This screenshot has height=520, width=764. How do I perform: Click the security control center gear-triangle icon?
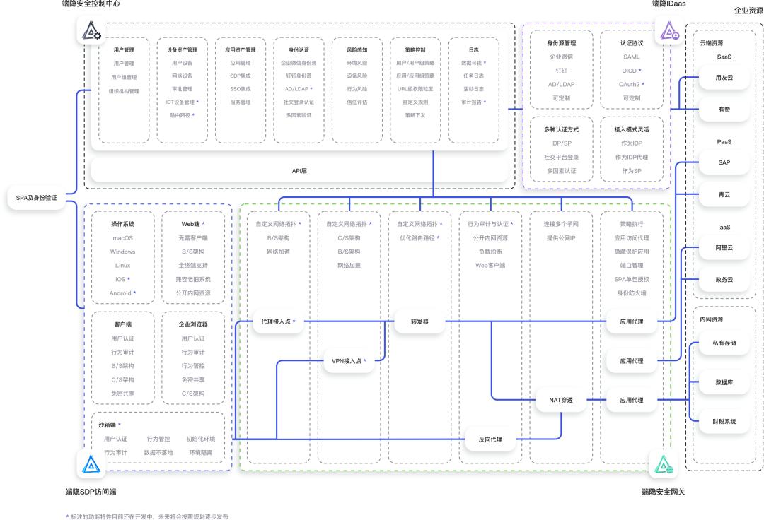click(x=91, y=31)
